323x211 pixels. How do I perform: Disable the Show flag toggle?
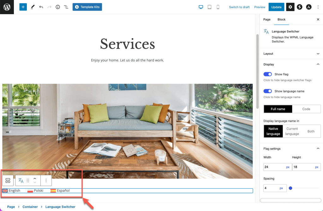pyautogui.click(x=267, y=74)
